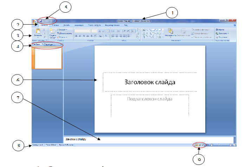244x167 pixels.
Task: Click the Экспресс-стили (Quick Styles) icon
Action: (184, 32)
